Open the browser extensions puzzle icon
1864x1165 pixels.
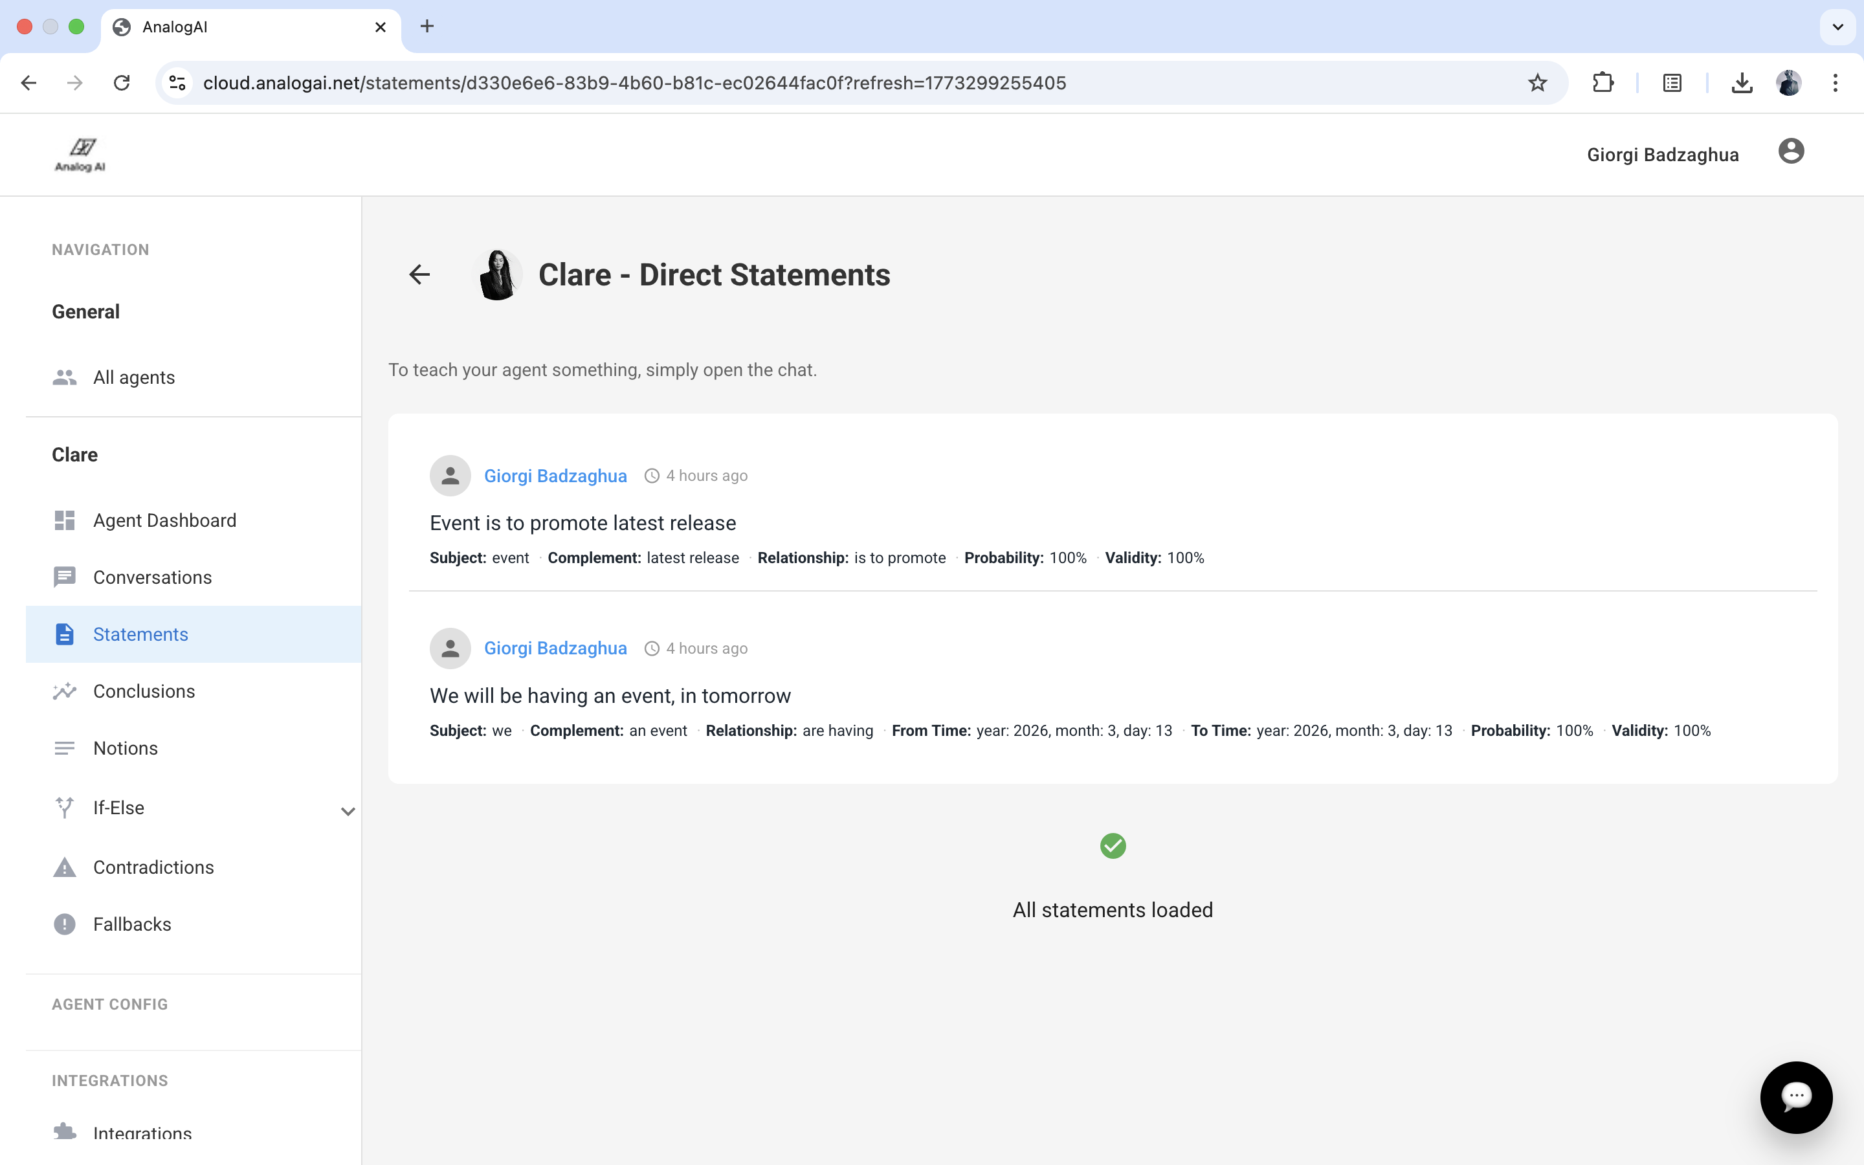1603,83
